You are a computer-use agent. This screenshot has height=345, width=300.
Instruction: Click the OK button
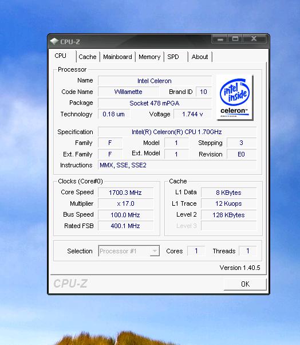coord(245,284)
